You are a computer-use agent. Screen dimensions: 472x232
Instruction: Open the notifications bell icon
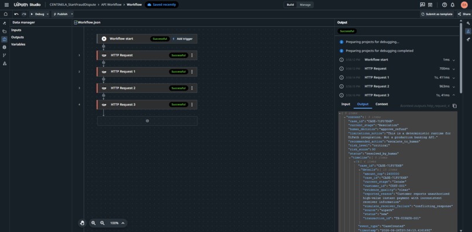(x=453, y=5)
